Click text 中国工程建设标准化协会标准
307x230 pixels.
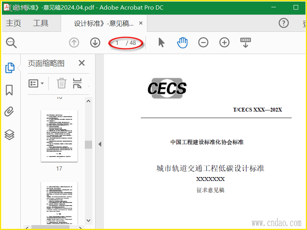207,142
